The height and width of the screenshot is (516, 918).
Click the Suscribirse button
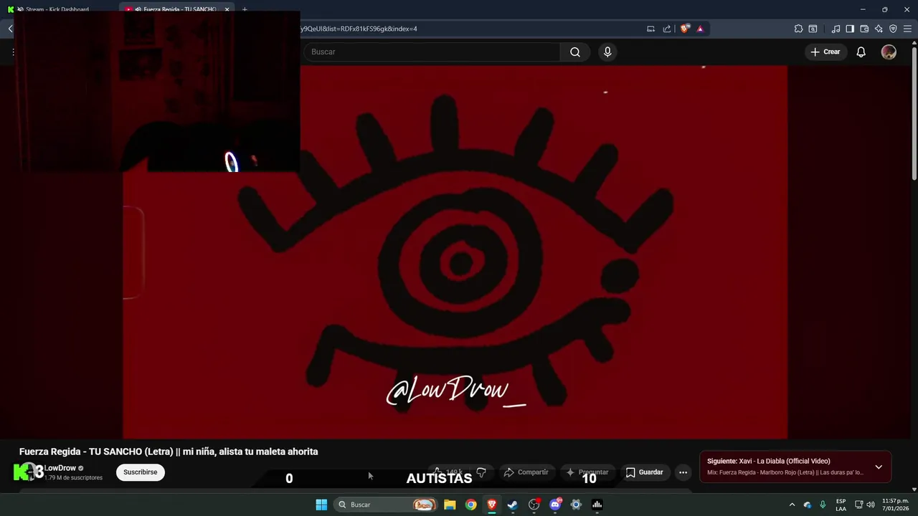[x=140, y=472]
